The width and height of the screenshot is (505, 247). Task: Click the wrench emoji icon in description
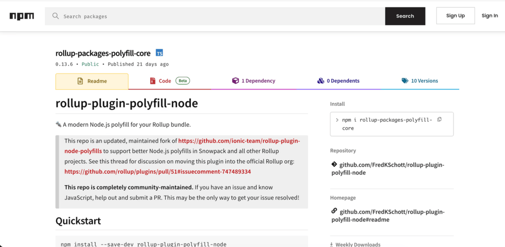[x=58, y=124]
